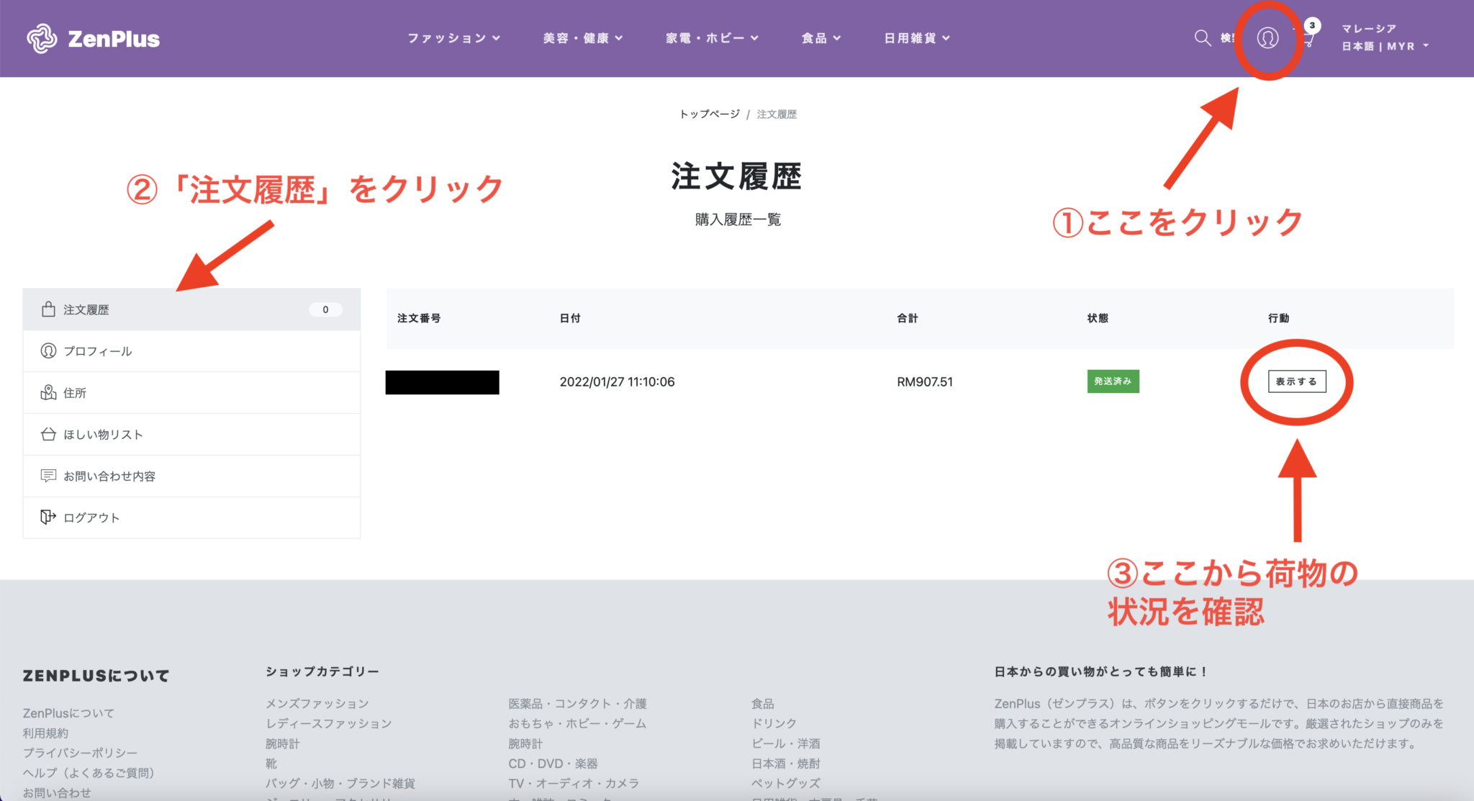Navigate to トップページ via the breadcrumb

pyautogui.click(x=710, y=114)
